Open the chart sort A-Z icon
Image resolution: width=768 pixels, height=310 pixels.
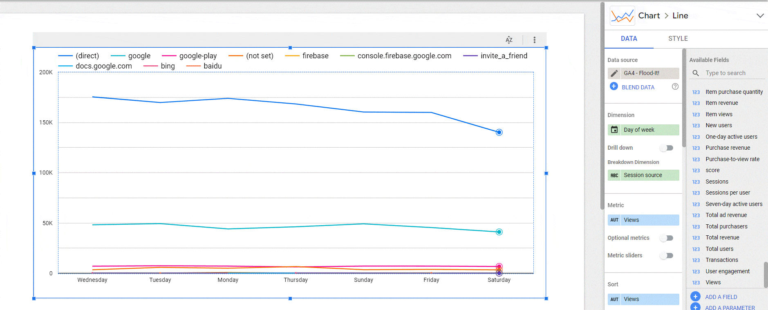[x=509, y=40]
